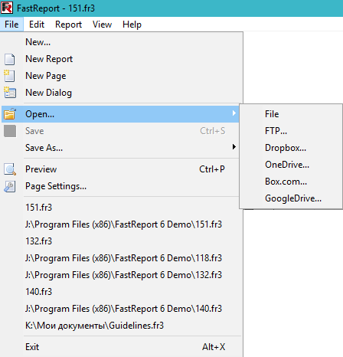Click the Preview magnifier icon

click(10, 169)
